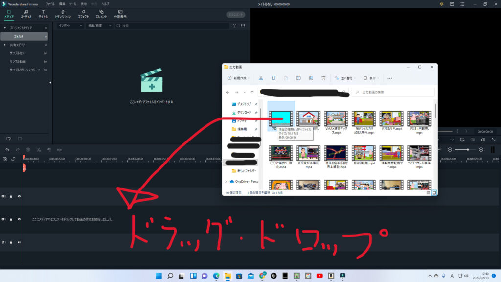
Task: Open the エレメント tab
Action: click(x=101, y=14)
